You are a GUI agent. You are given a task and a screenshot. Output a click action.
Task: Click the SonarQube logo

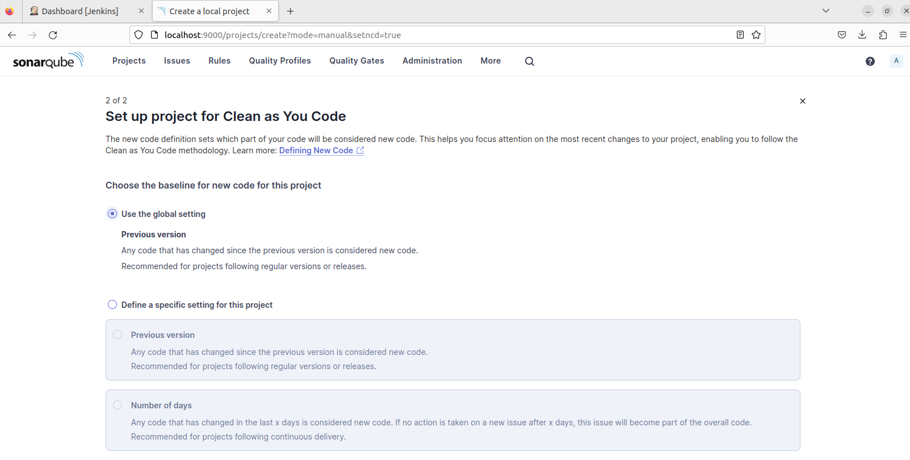tap(48, 60)
